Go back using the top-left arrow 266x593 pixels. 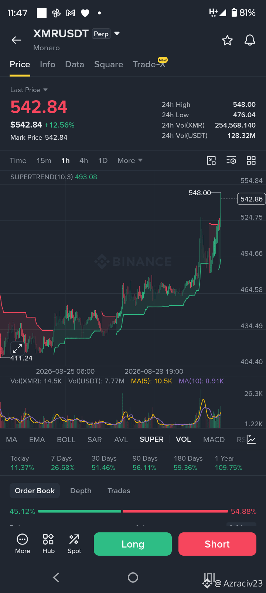coord(16,40)
